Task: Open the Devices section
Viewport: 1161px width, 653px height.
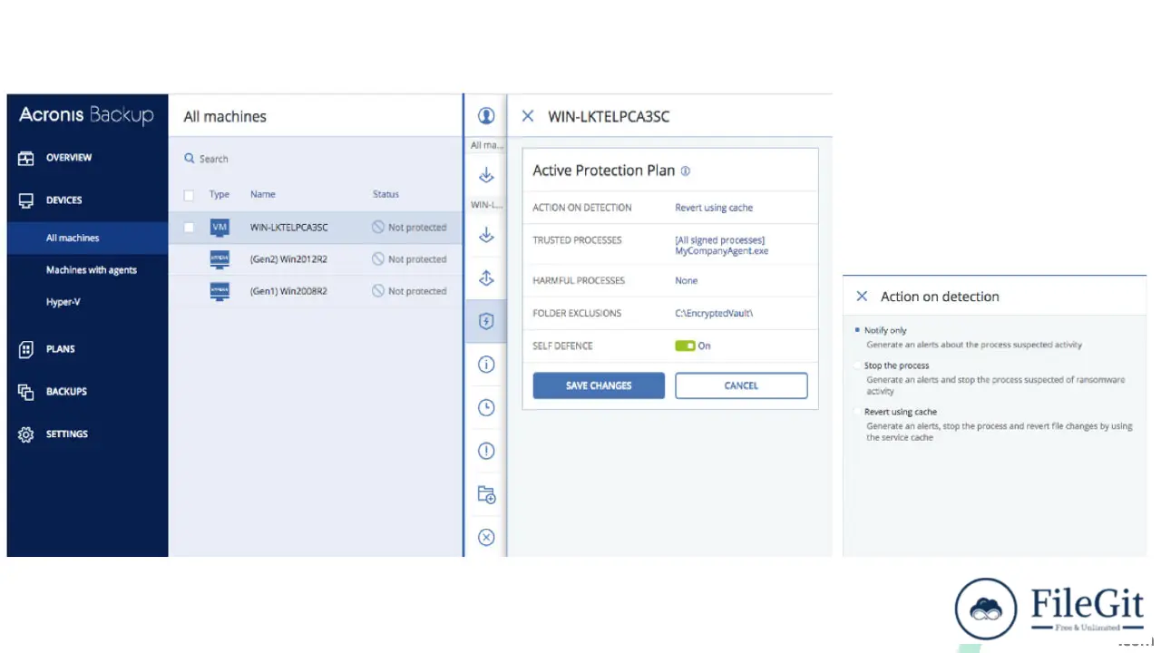Action: point(64,200)
